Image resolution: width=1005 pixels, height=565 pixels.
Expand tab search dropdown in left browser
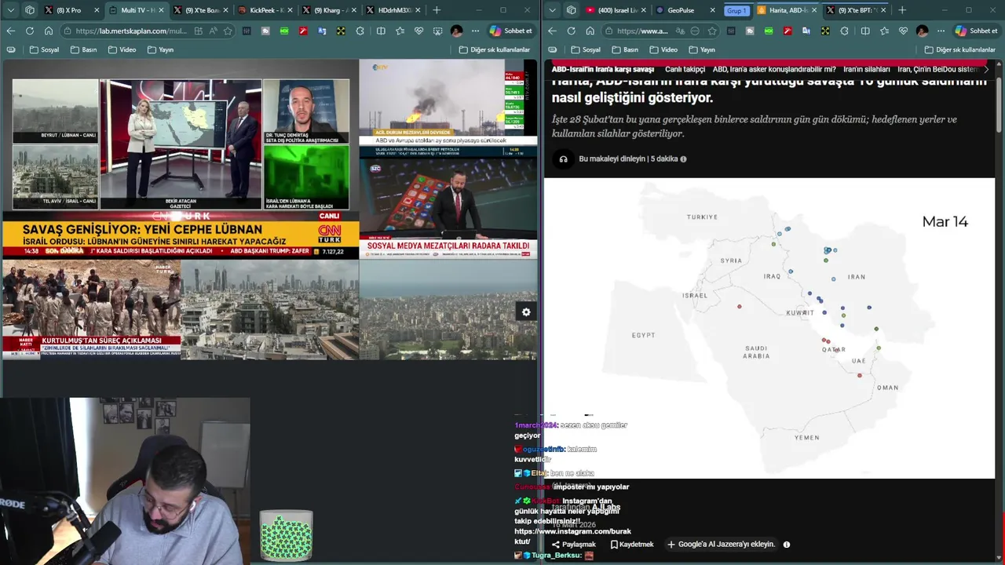point(10,10)
